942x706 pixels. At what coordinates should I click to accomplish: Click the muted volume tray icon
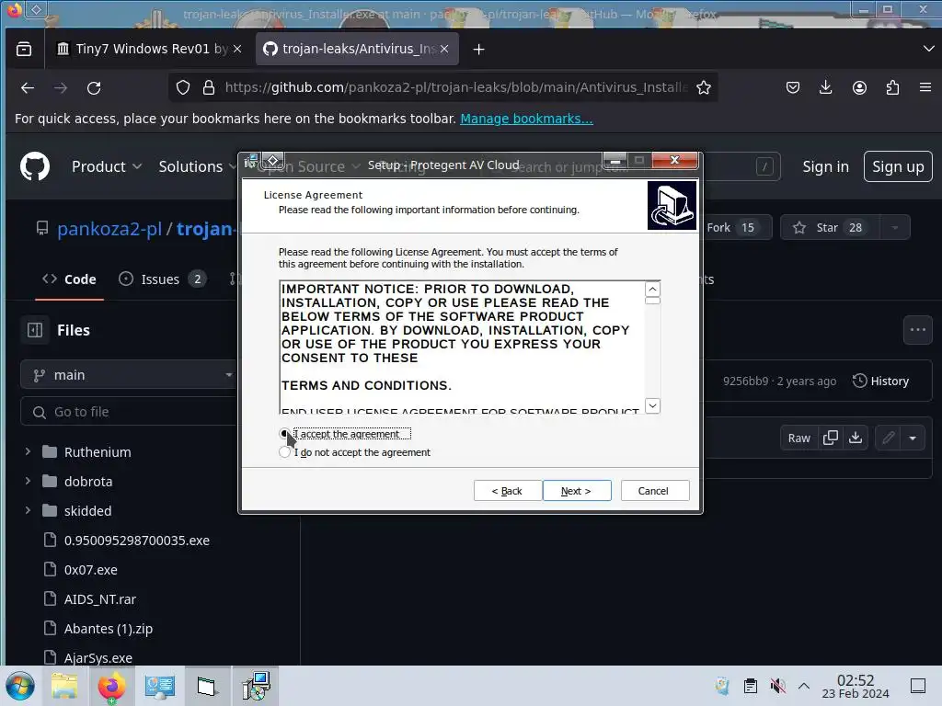point(777,686)
